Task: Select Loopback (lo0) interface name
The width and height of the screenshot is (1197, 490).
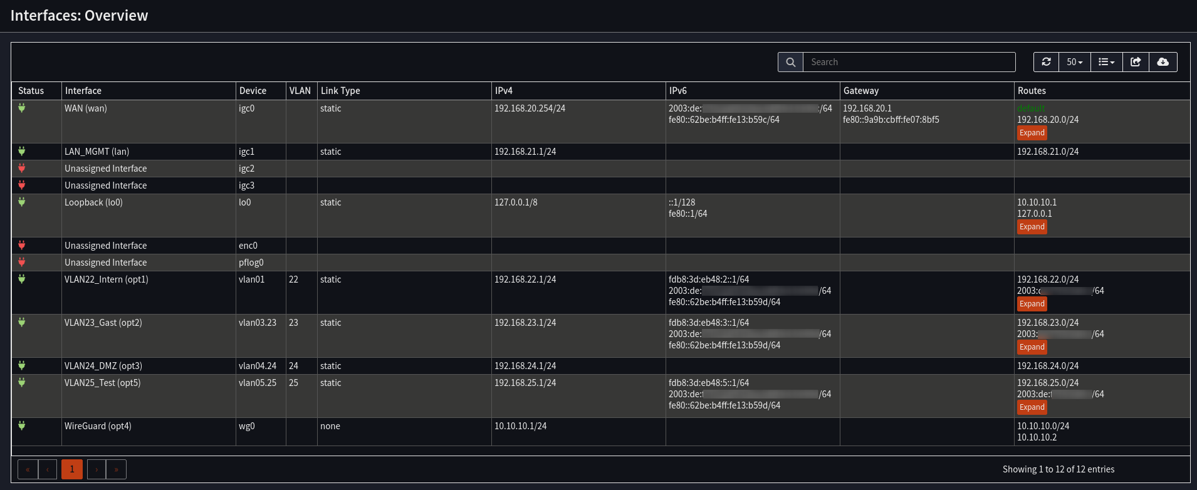Action: (93, 202)
